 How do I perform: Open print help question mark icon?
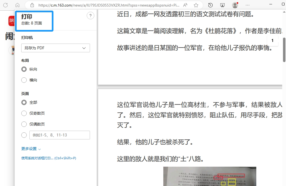pos(91,16)
